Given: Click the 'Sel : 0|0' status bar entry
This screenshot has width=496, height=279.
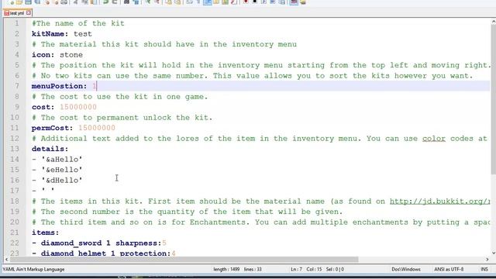Looking at the screenshot, I should pyautogui.click(x=335, y=269).
